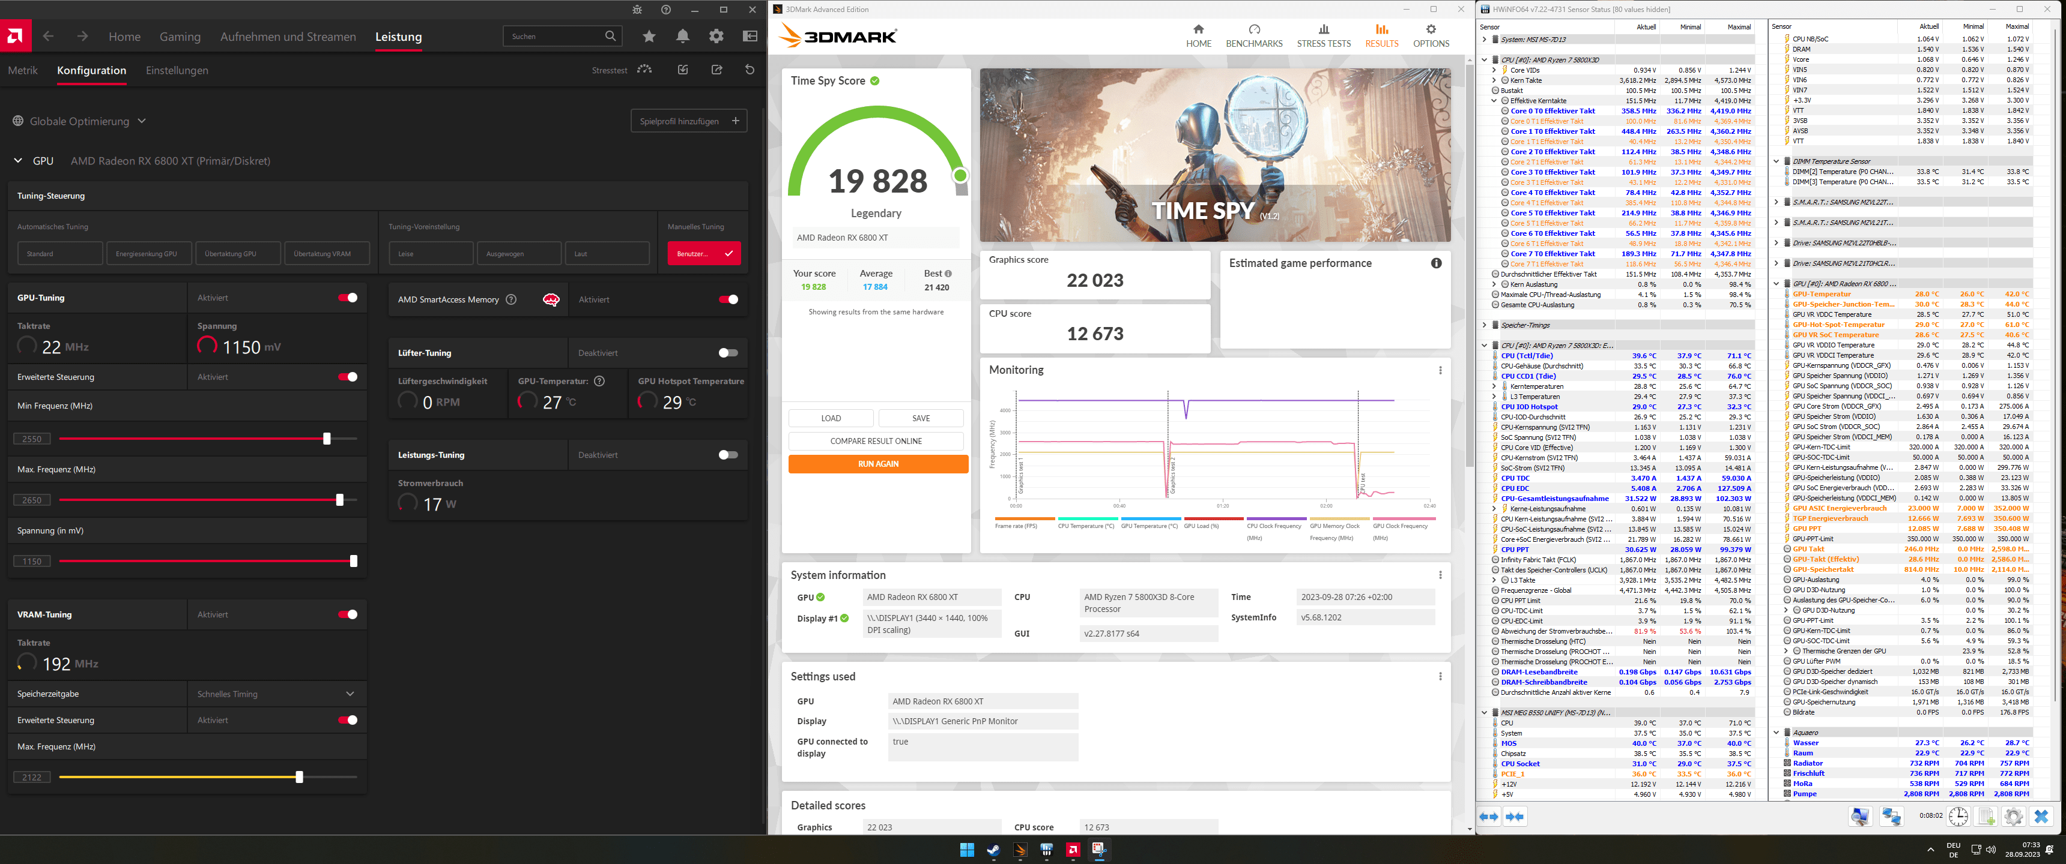
Task: Open the GPU-Temperatur info icon
Action: 599,382
